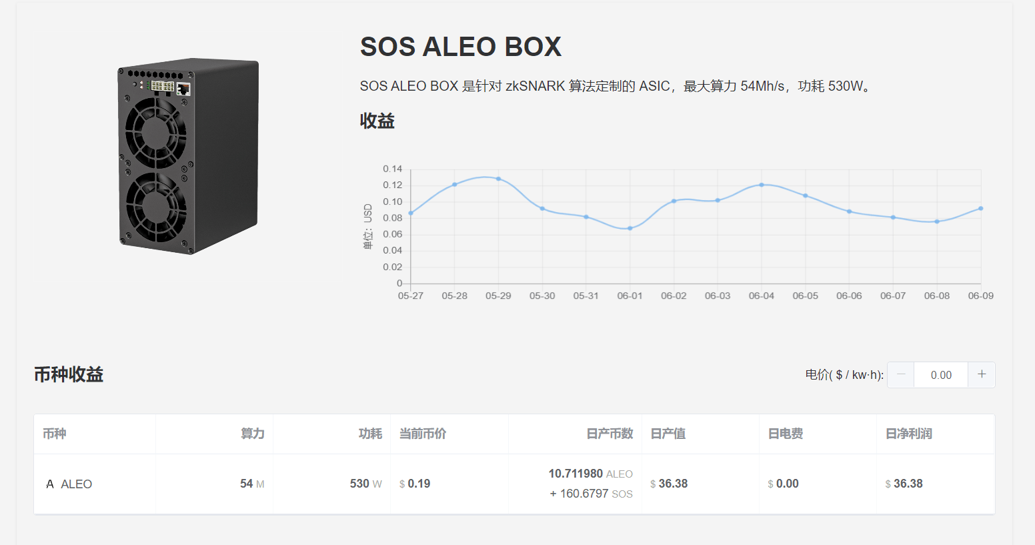Image resolution: width=1035 pixels, height=545 pixels.
Task: Select the ALEO row in the coin table
Action: [x=467, y=484]
